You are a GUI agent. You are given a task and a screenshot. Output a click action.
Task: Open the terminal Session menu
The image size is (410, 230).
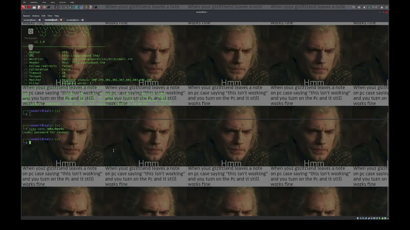(x=27, y=16)
